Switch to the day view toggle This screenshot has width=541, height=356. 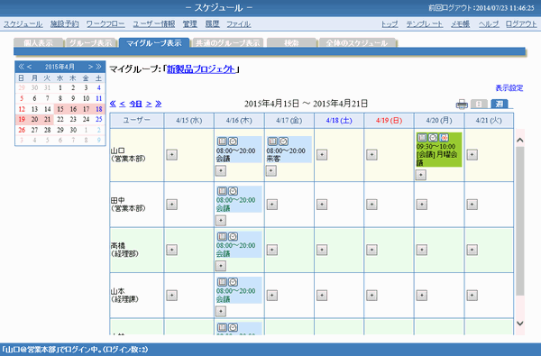tap(479, 104)
